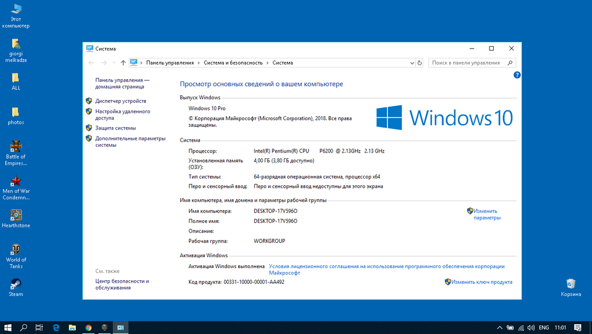The height and width of the screenshot is (334, 592).
Task: Go up one level in navigation
Action: point(123,62)
